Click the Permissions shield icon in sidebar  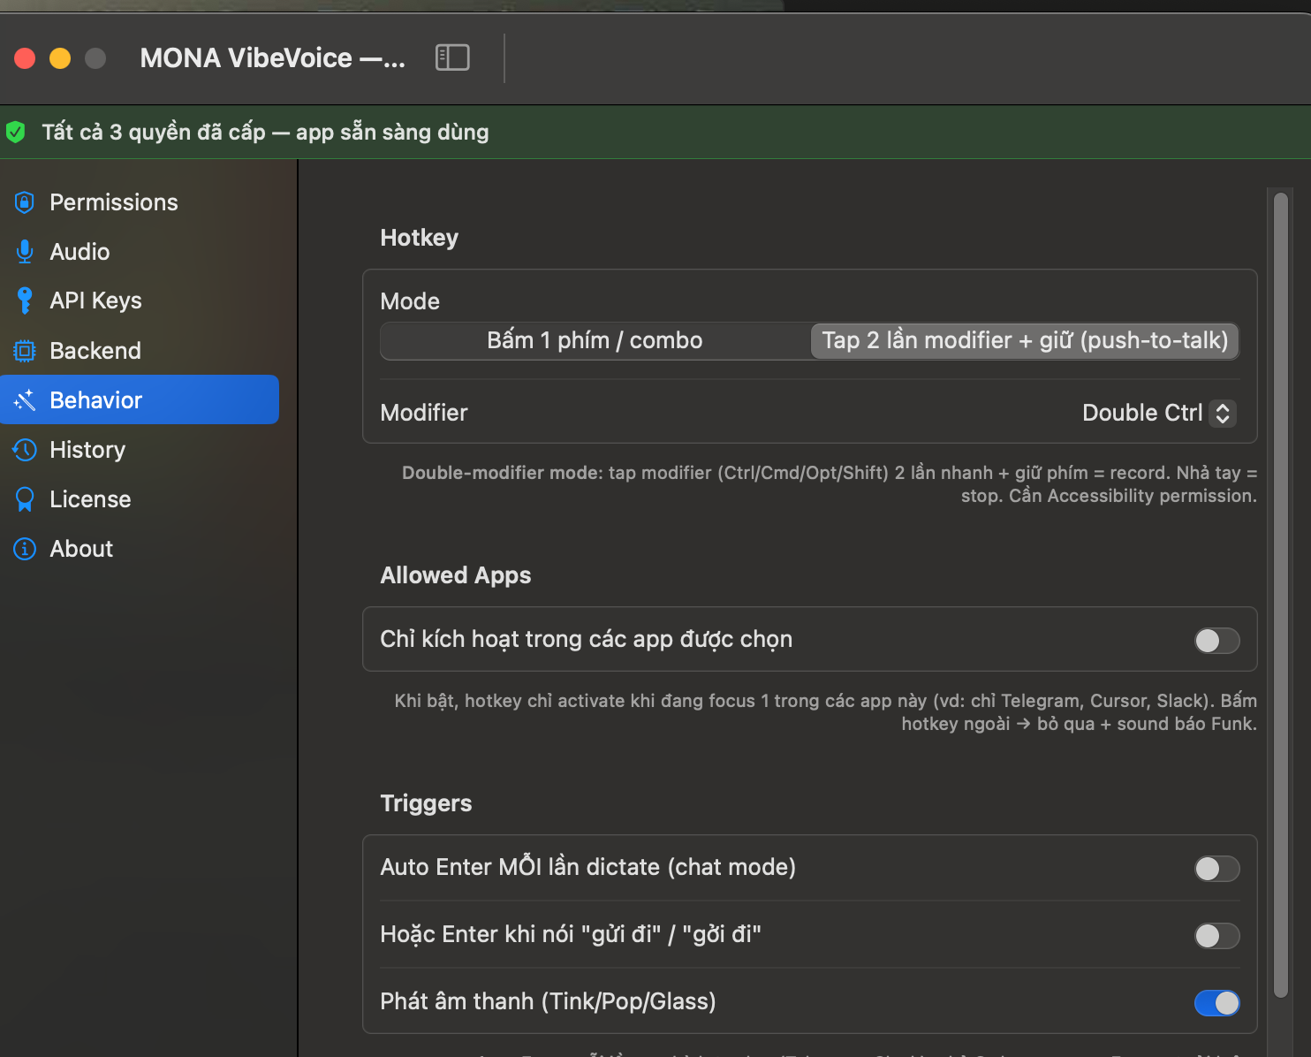point(25,202)
